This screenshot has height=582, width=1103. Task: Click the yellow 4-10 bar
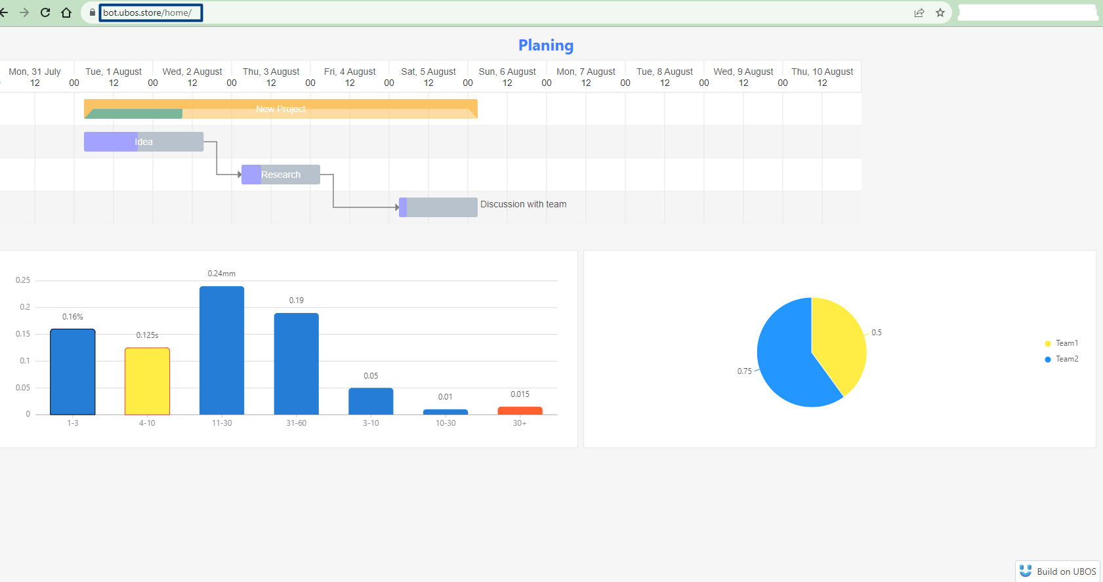[x=147, y=381]
